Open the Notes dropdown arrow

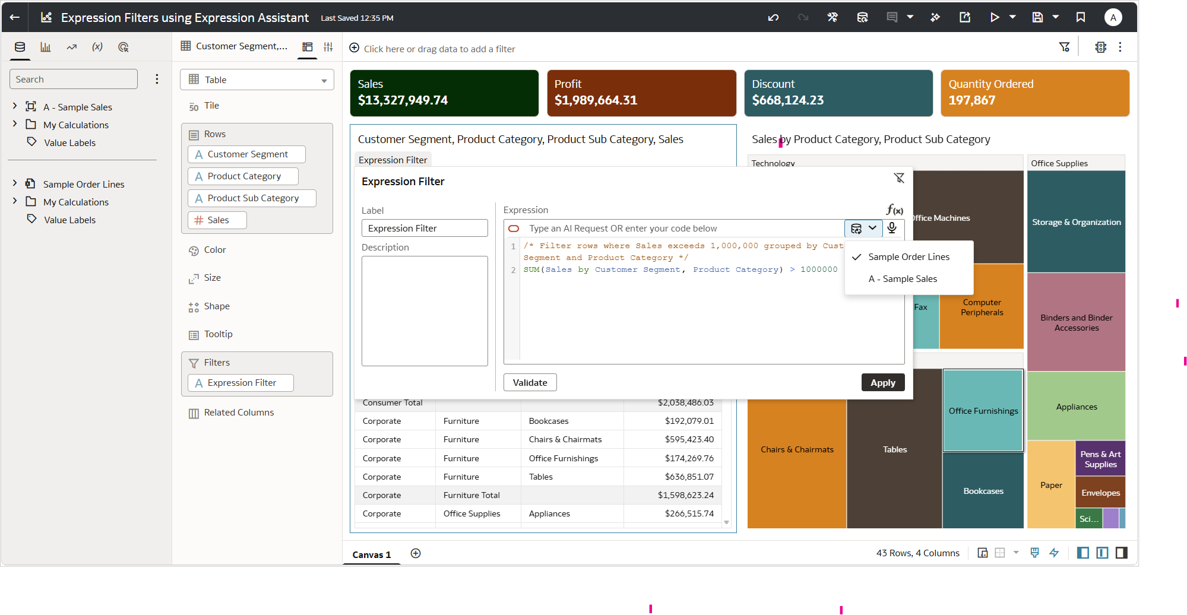point(910,17)
